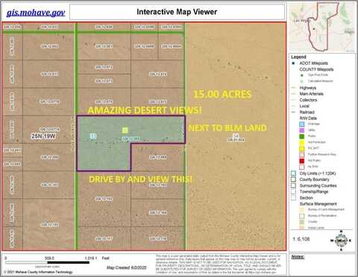Click the green R/W Data swatch
Image resolution: width=358 pixels, height=277 pixels.
(301, 136)
